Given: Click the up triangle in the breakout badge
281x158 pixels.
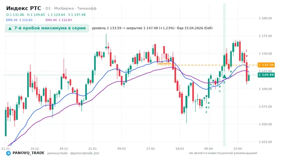Looking at the screenshot, I should tap(10, 28).
